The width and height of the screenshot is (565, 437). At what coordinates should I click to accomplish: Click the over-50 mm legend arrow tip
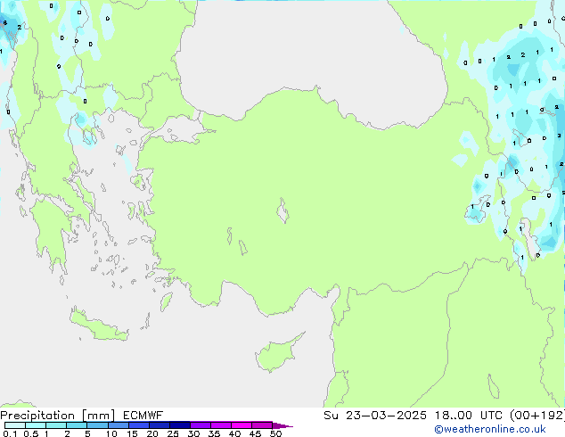pyautogui.click(x=282, y=426)
